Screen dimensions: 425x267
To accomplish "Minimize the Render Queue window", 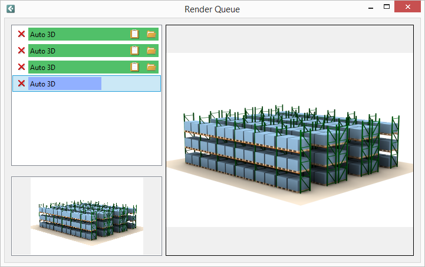I will point(371,6).
